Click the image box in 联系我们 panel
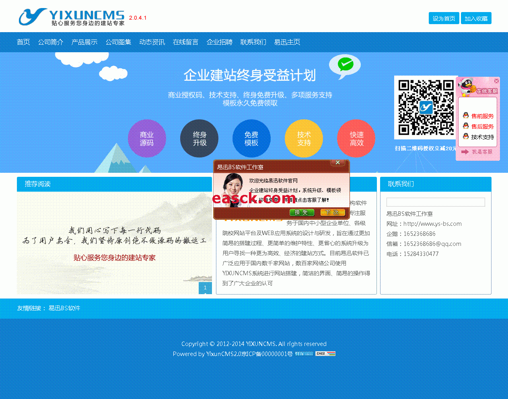The width and height of the screenshot is (508, 399). click(436, 202)
